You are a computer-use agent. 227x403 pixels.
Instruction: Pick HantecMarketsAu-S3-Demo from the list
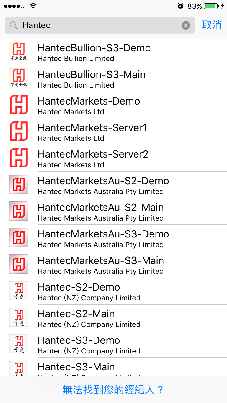113,238
